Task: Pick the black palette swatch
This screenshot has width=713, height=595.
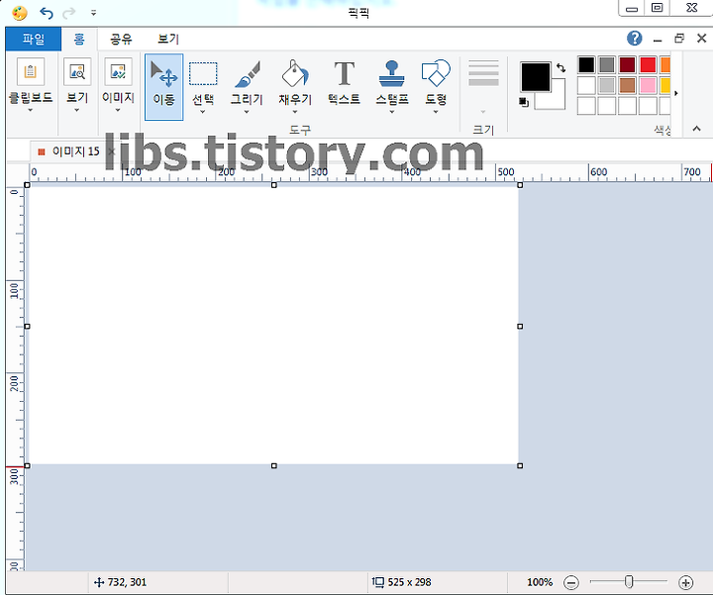Action: coord(586,64)
